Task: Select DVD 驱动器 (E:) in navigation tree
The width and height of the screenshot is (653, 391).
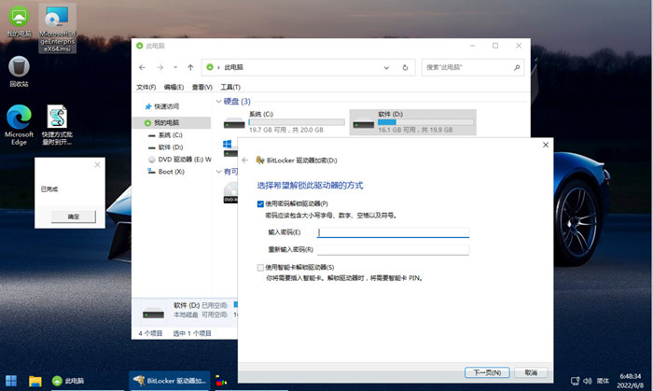Action: pos(179,159)
